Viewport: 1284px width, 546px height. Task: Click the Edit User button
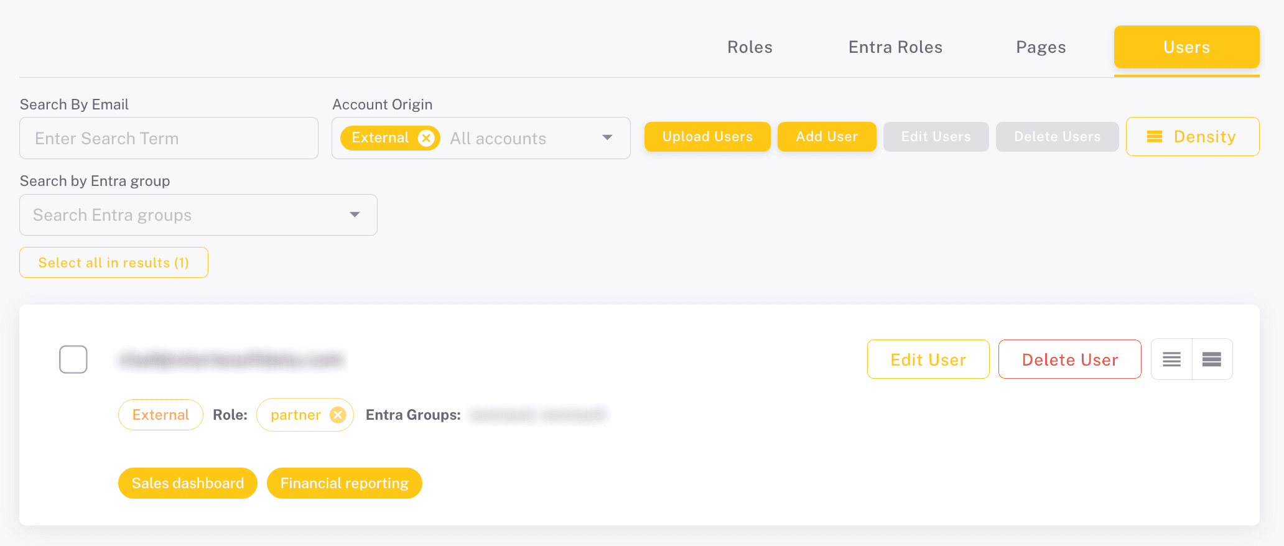(928, 359)
